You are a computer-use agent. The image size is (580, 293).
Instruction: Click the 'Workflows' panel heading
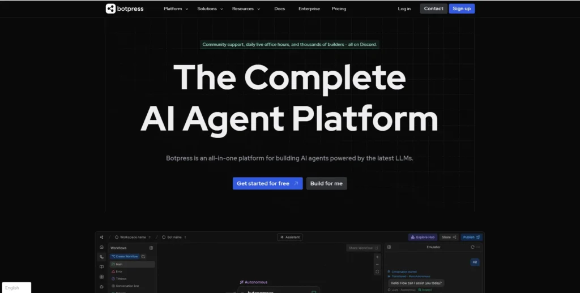[118, 248]
